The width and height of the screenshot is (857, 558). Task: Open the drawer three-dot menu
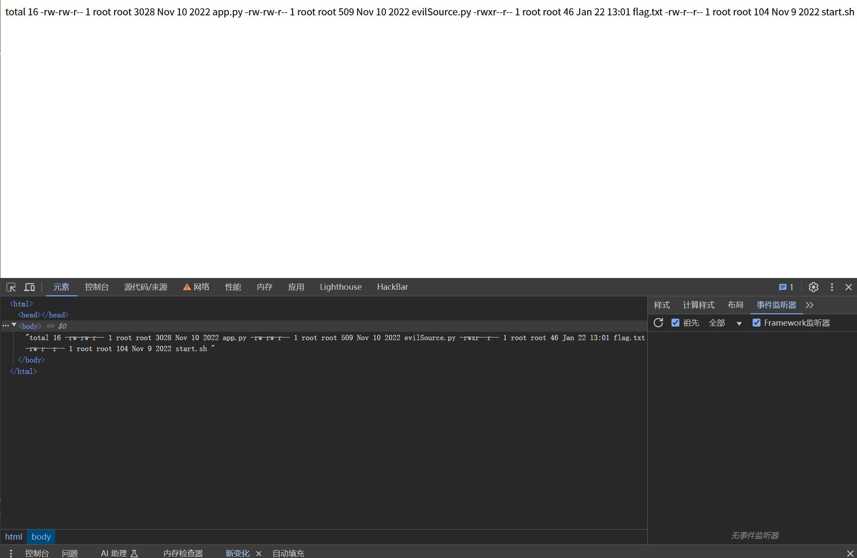(x=11, y=553)
